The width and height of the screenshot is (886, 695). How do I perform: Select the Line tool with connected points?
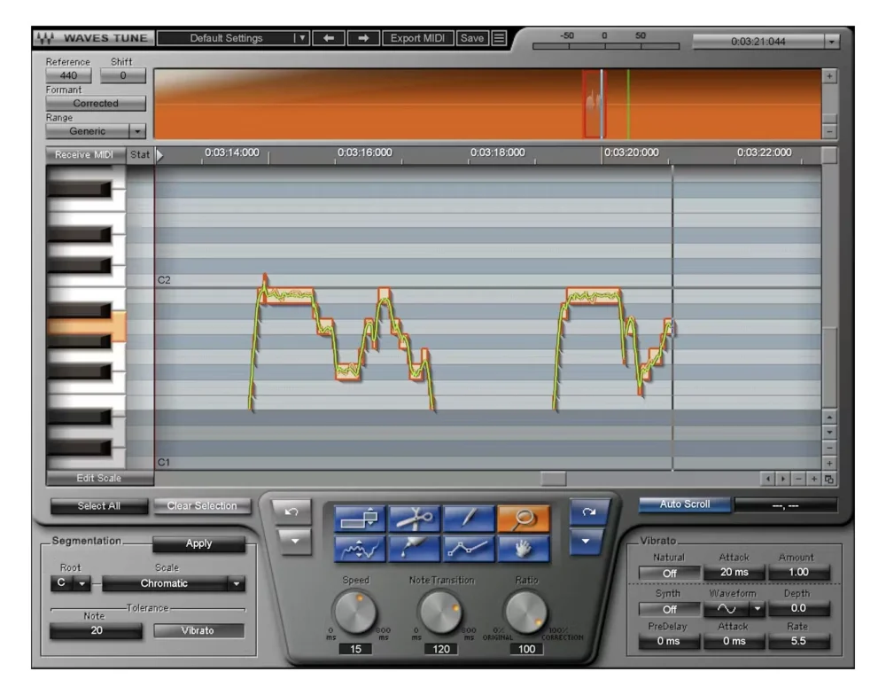tap(468, 549)
